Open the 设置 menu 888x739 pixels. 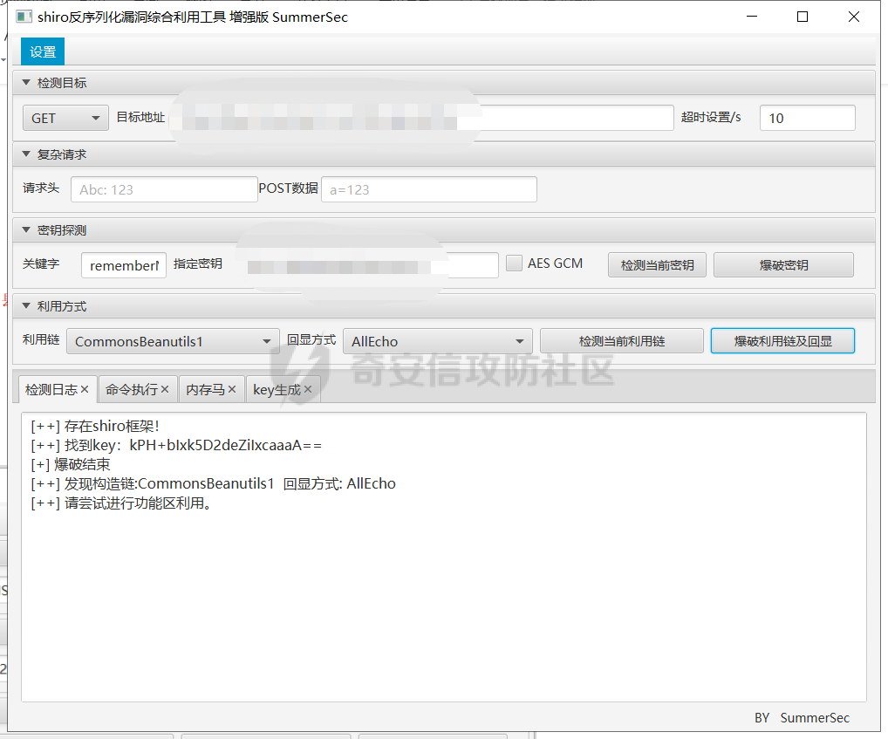tap(43, 52)
